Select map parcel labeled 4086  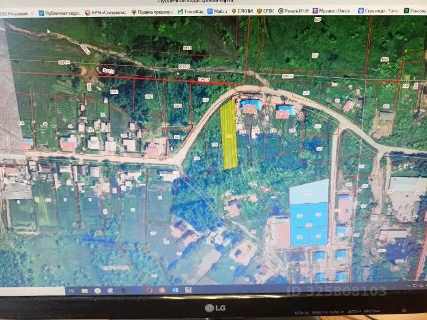(384, 59)
